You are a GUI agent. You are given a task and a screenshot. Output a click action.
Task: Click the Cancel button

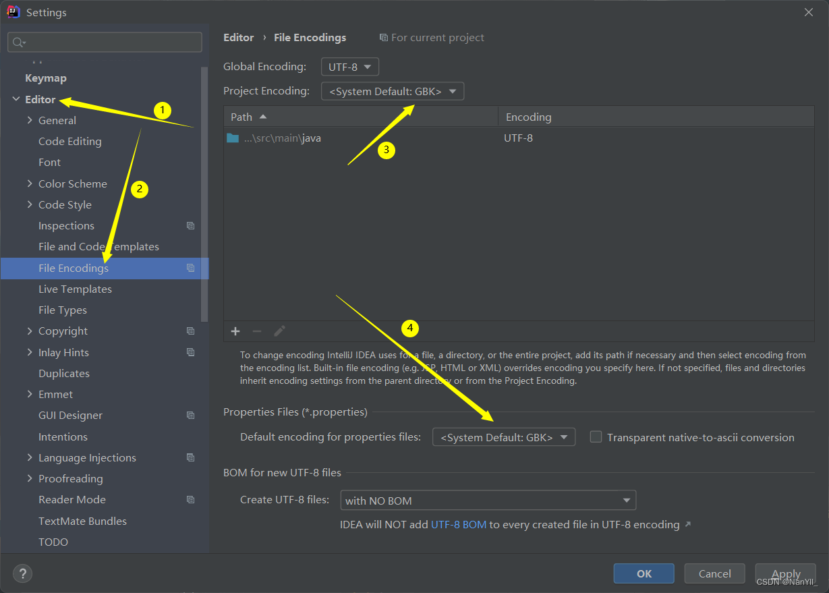click(x=714, y=573)
